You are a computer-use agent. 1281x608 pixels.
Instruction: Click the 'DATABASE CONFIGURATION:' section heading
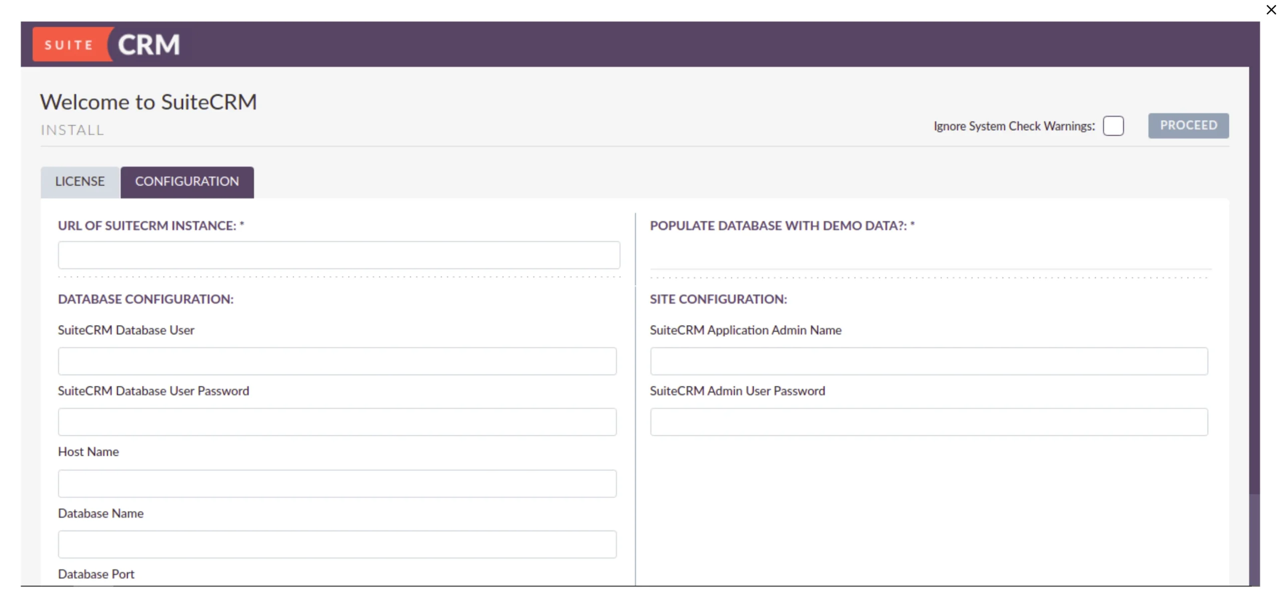click(146, 299)
